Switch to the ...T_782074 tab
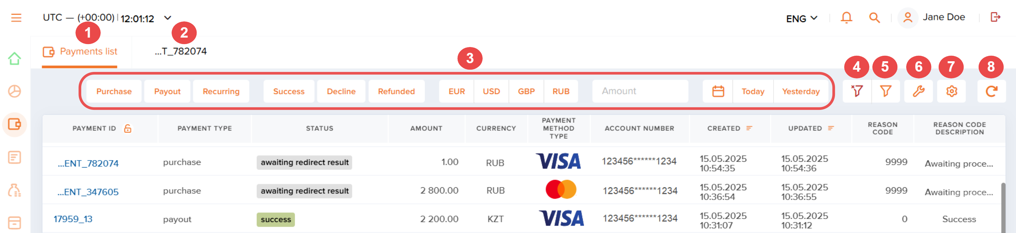The image size is (1016, 233). 181,52
